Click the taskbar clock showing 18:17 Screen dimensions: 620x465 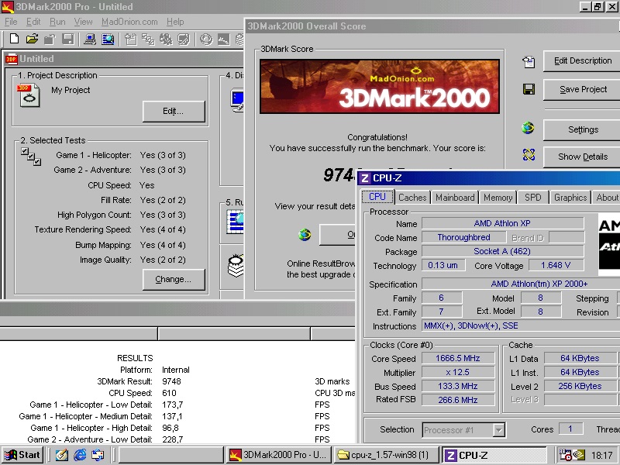pyautogui.click(x=602, y=455)
